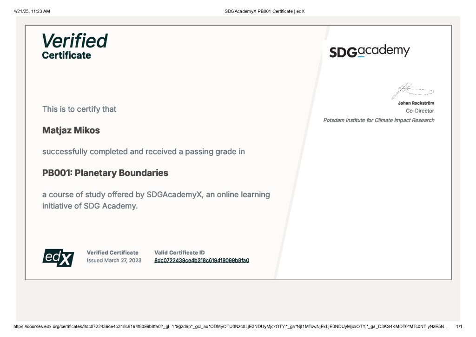The height and width of the screenshot is (337, 476).
Task: Click 'initiative of SDG Academy.' line
Action: point(90,206)
